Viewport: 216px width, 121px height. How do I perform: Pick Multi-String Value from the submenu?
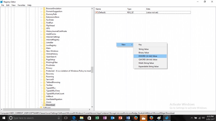tap(150, 63)
